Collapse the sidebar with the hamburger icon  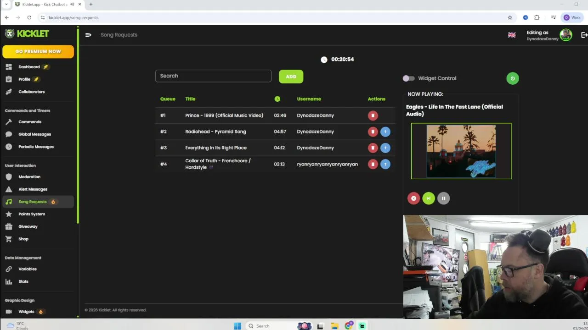(x=88, y=35)
